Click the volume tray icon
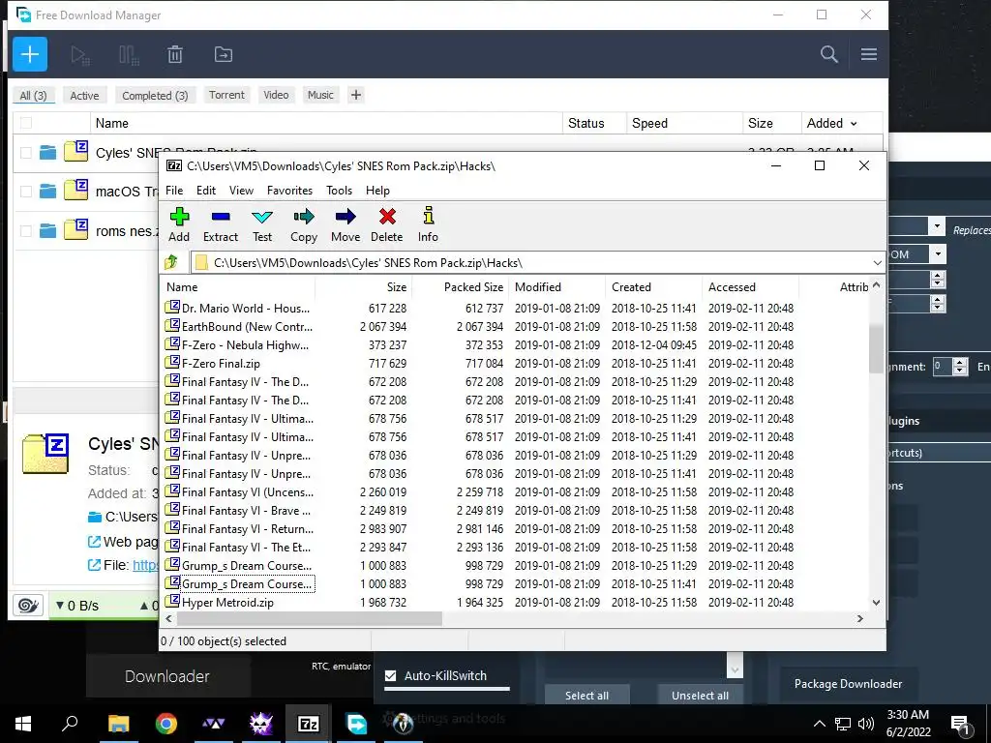991x743 pixels. (866, 724)
